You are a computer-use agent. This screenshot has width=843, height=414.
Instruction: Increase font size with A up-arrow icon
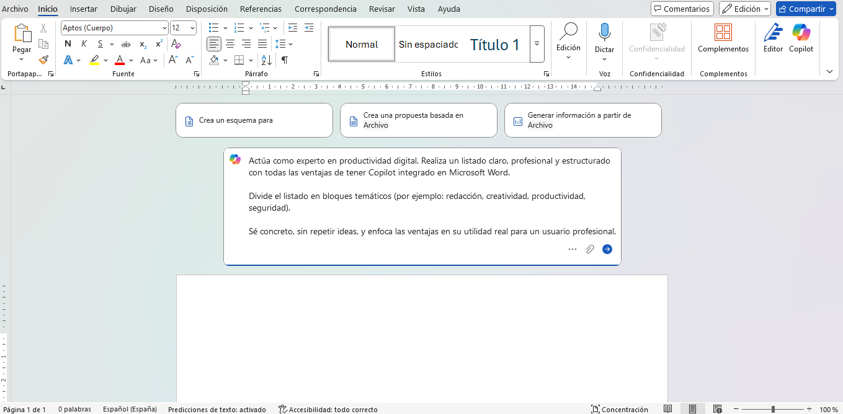[174, 60]
